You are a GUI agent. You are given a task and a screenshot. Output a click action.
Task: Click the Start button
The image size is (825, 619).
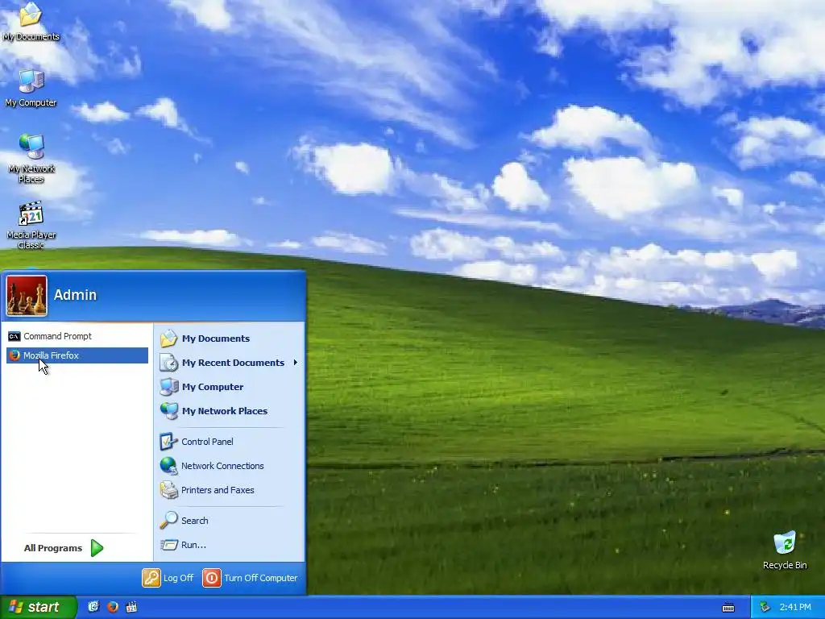[38, 607]
